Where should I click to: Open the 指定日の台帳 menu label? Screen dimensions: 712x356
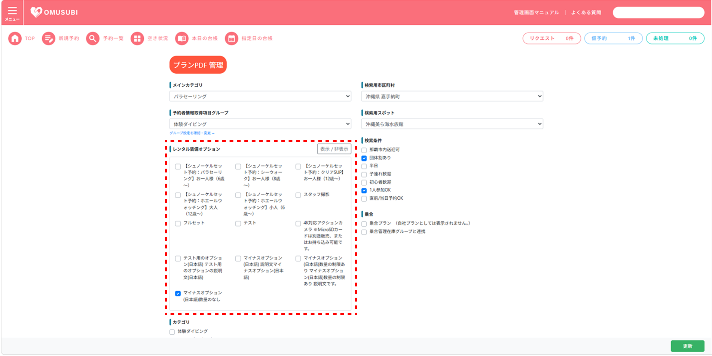[257, 39]
